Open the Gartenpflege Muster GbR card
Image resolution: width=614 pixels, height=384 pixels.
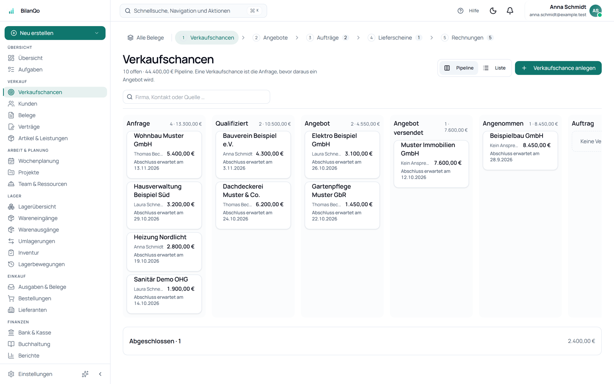click(342, 205)
